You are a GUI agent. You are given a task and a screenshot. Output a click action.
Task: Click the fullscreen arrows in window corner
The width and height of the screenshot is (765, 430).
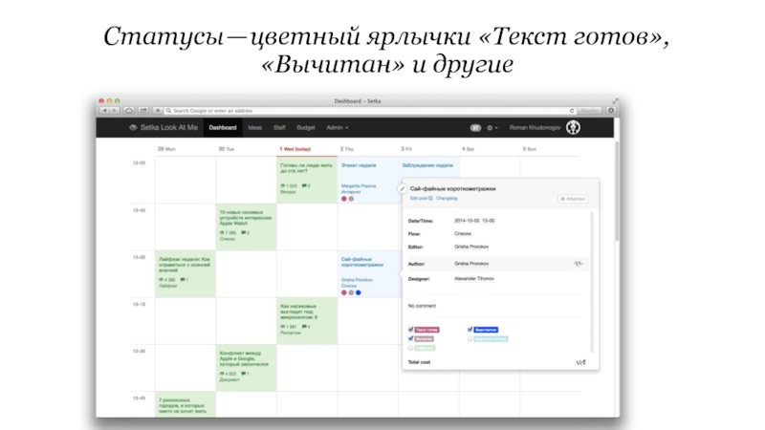615,101
